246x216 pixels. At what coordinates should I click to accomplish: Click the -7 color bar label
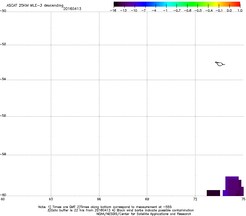coord(144,11)
